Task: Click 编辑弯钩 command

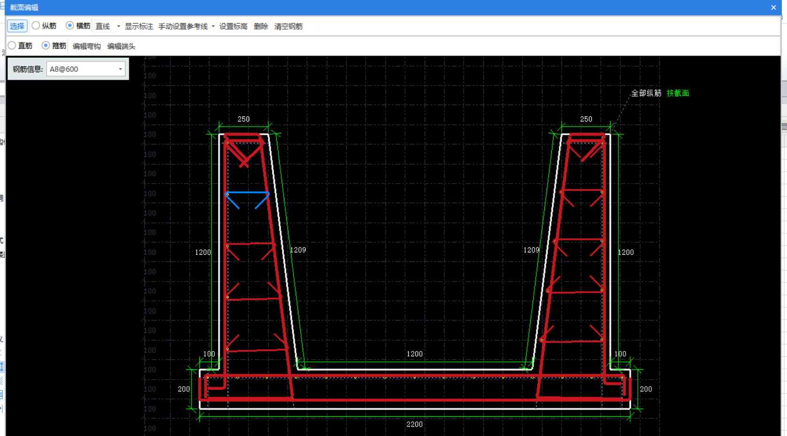Action: coord(87,46)
